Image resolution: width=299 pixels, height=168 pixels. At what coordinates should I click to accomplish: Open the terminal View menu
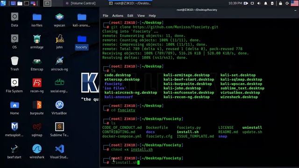pyautogui.click(x=141, y=15)
